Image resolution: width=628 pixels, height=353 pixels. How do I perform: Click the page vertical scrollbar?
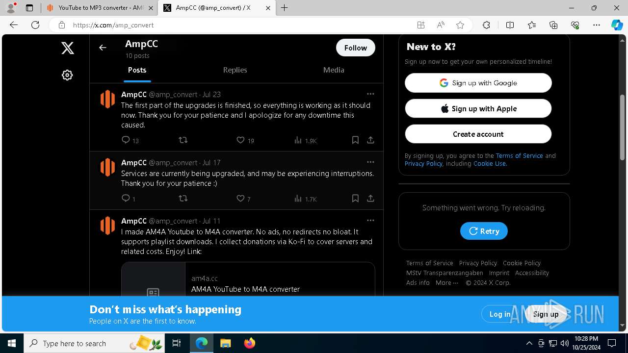622,127
